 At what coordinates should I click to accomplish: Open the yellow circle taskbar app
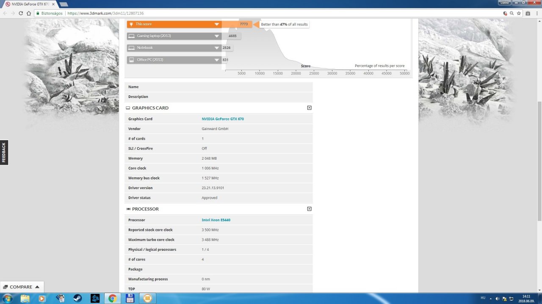(x=148, y=299)
